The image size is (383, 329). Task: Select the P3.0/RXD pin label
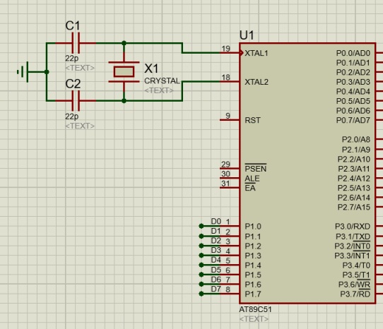click(x=353, y=227)
